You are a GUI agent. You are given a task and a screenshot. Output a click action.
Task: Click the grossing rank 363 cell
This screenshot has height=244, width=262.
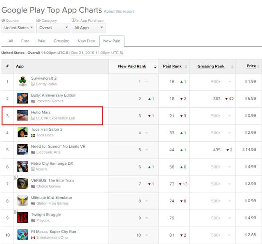coord(217,99)
